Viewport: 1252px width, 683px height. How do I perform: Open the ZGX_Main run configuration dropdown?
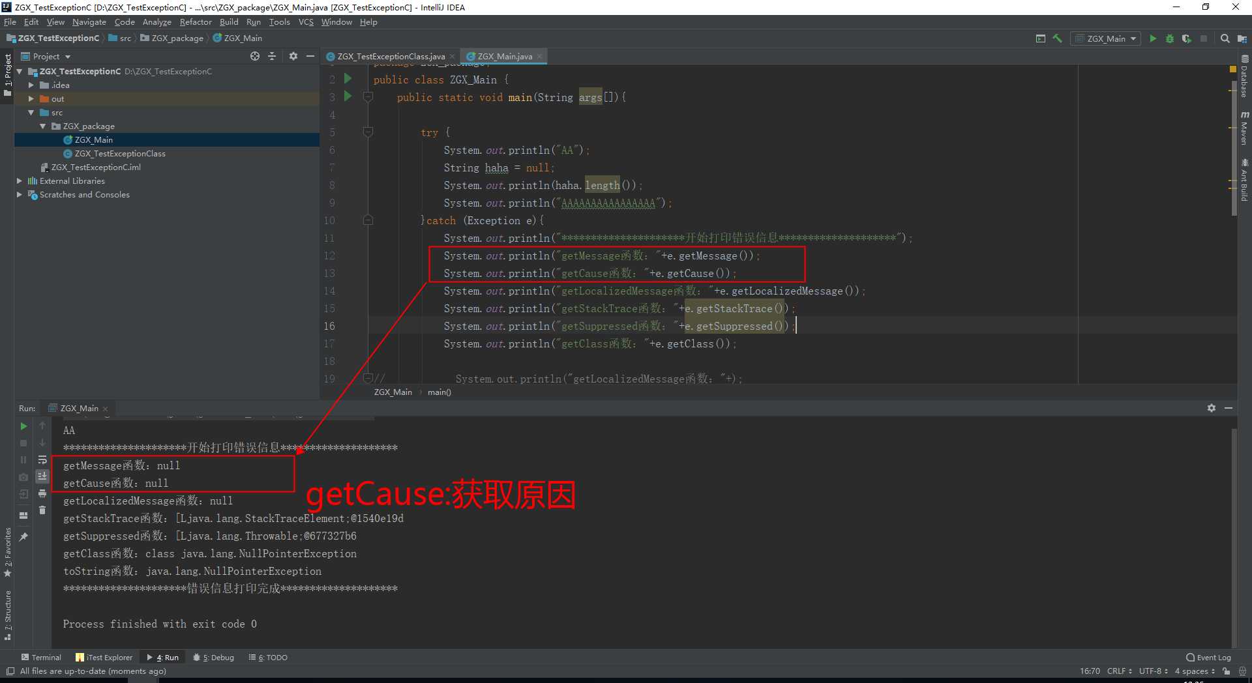pos(1107,39)
